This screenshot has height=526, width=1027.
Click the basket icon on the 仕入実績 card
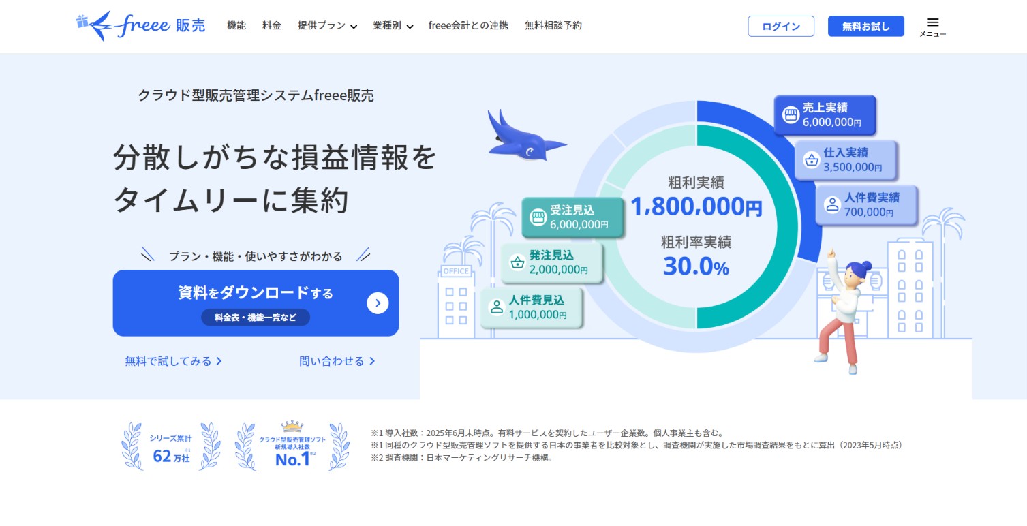point(811,160)
